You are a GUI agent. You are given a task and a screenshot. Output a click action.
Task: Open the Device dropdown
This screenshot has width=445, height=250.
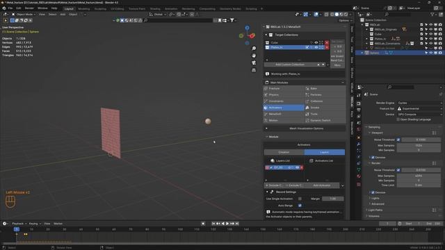point(419,114)
